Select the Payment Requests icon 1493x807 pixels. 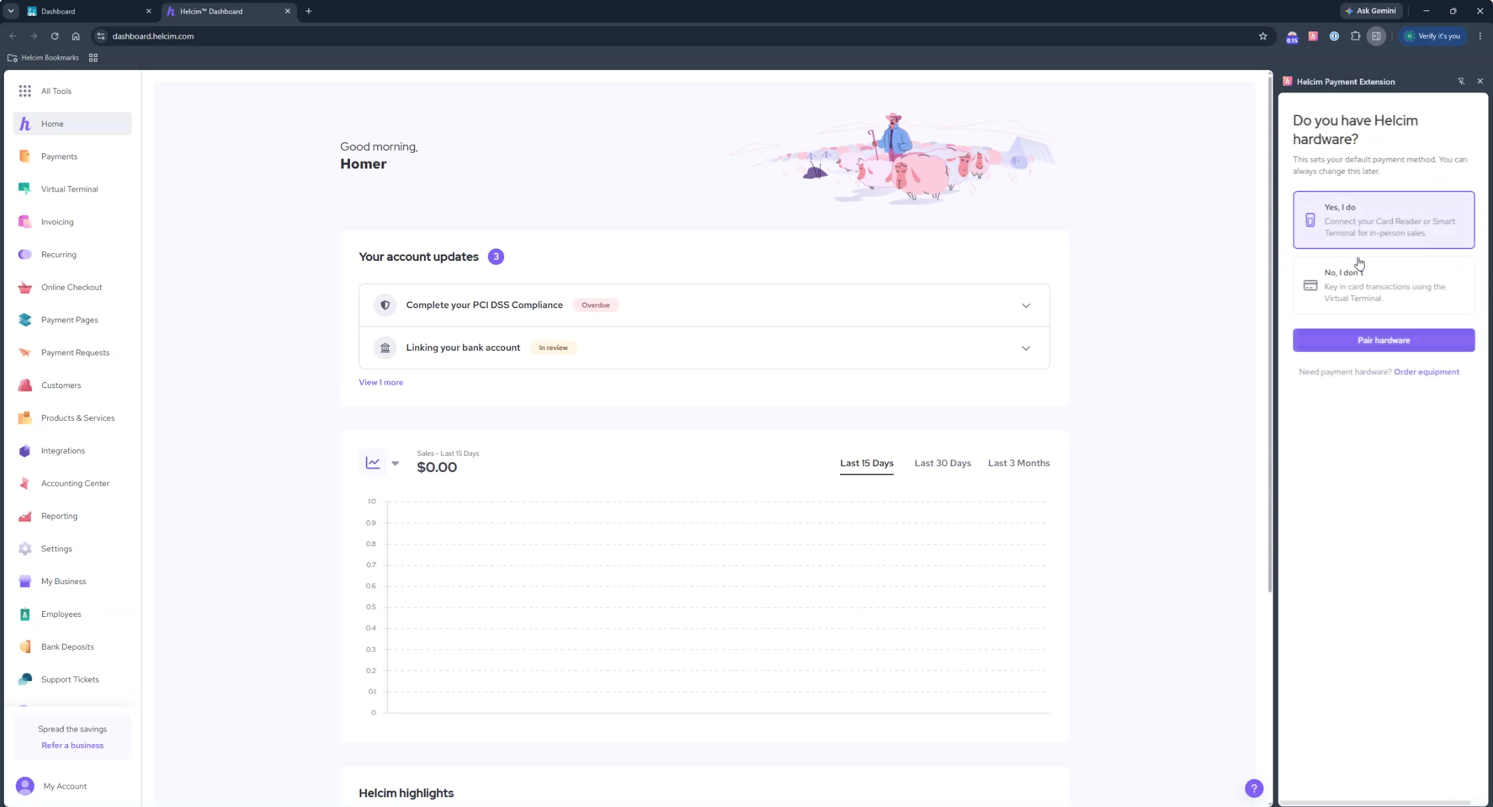[25, 353]
